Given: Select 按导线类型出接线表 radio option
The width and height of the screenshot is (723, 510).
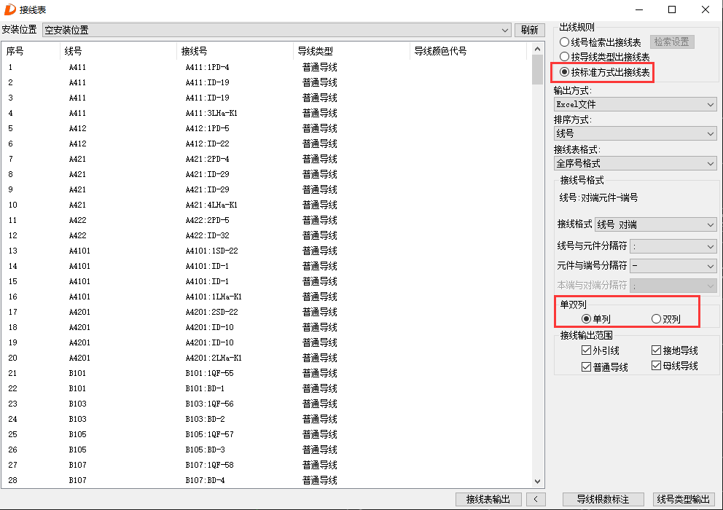Looking at the screenshot, I should point(604,57).
